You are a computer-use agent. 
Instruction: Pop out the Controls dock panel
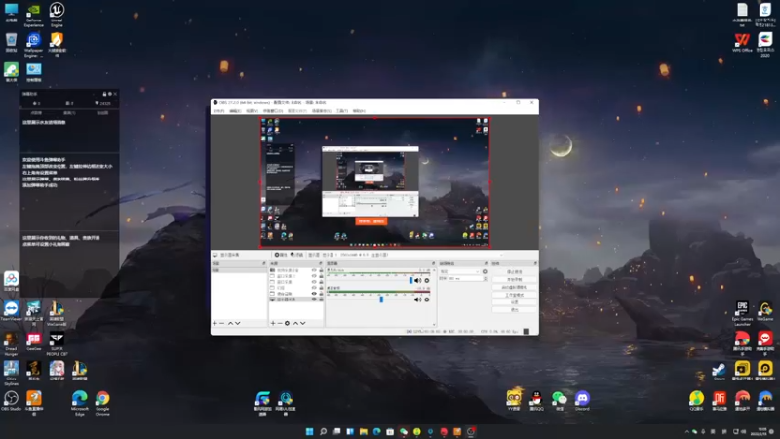[x=535, y=263]
